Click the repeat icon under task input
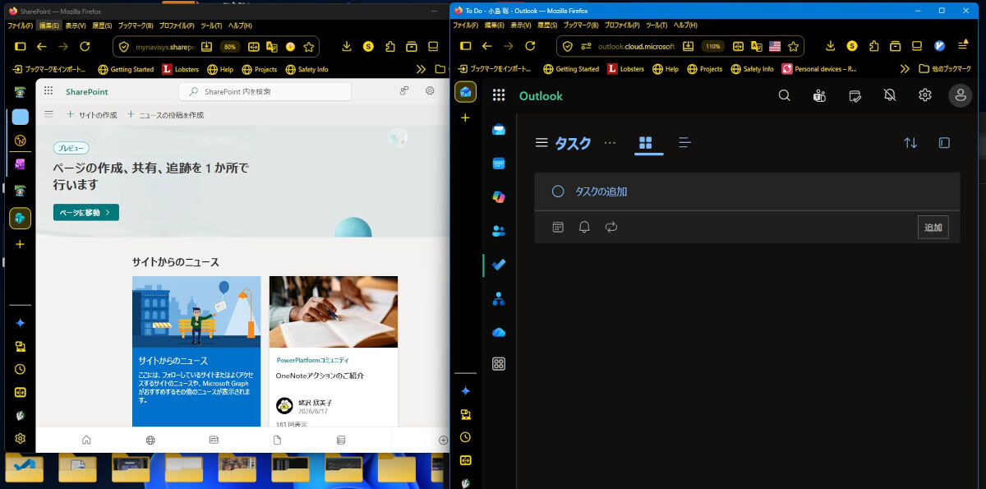 pyautogui.click(x=610, y=227)
